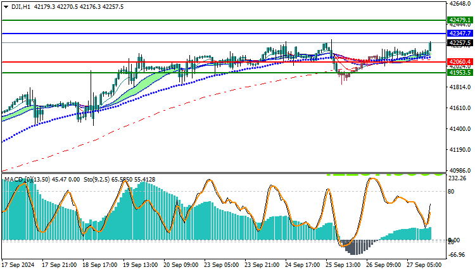Select the 41814.0 price scale value
The height and width of the screenshot is (272, 475).
tap(460, 87)
